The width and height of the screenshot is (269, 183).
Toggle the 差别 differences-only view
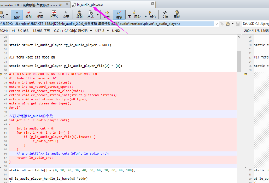[x=28, y=15]
